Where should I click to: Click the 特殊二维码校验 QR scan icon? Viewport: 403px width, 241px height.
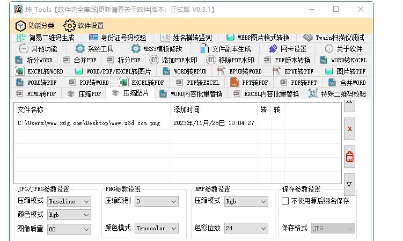313,94
